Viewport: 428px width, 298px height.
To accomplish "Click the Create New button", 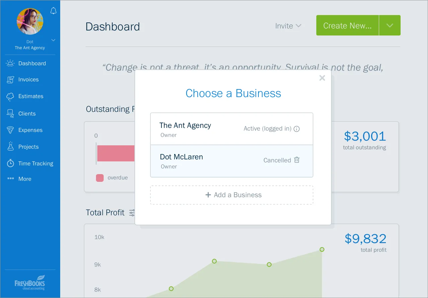I will click(x=347, y=25).
